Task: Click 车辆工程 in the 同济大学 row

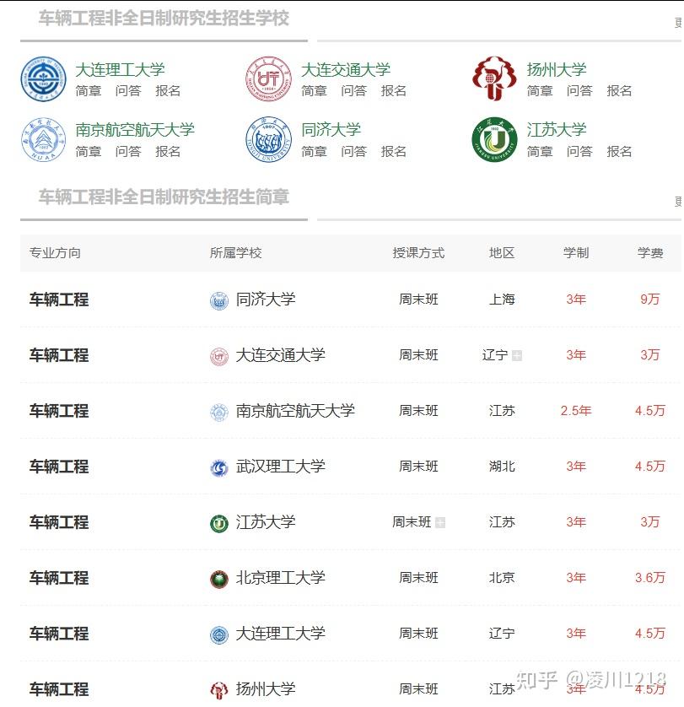Action: (59, 300)
